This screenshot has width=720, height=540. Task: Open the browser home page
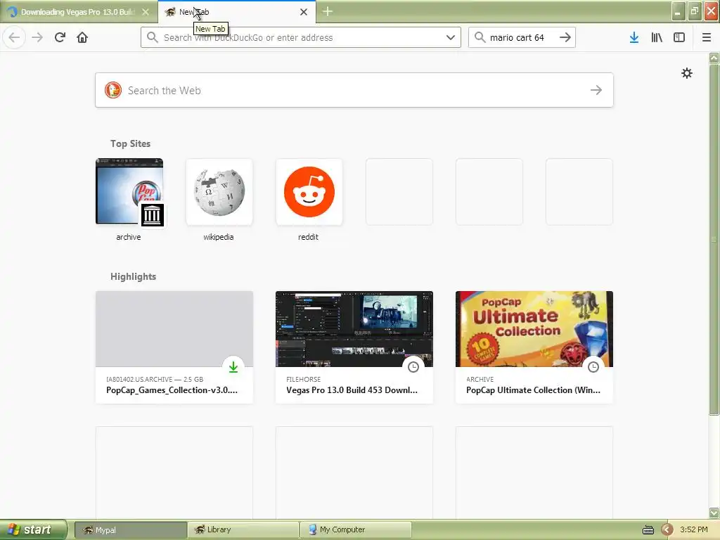(82, 37)
